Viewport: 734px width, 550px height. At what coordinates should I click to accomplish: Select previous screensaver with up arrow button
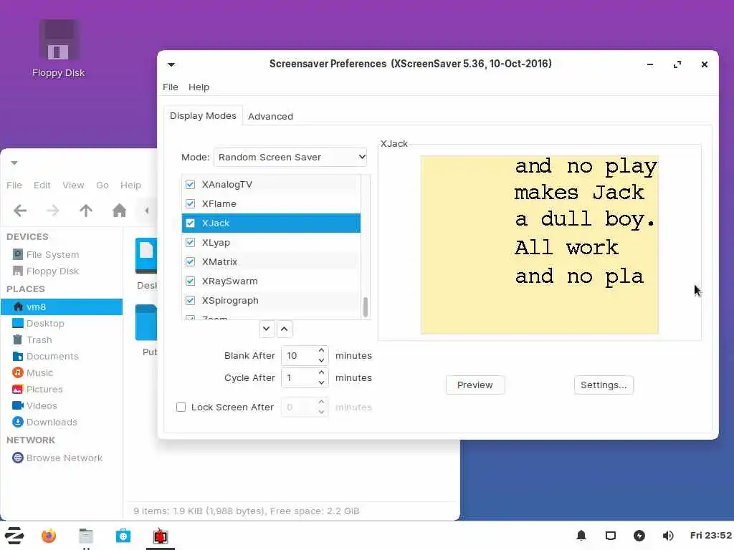285,329
